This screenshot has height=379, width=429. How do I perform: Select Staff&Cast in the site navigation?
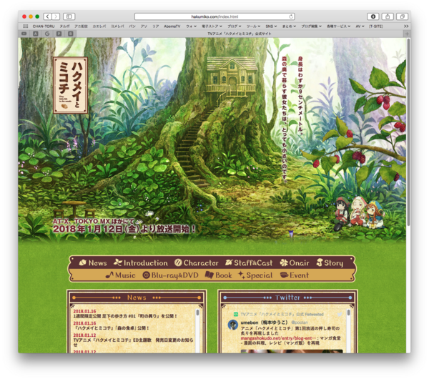(249, 263)
